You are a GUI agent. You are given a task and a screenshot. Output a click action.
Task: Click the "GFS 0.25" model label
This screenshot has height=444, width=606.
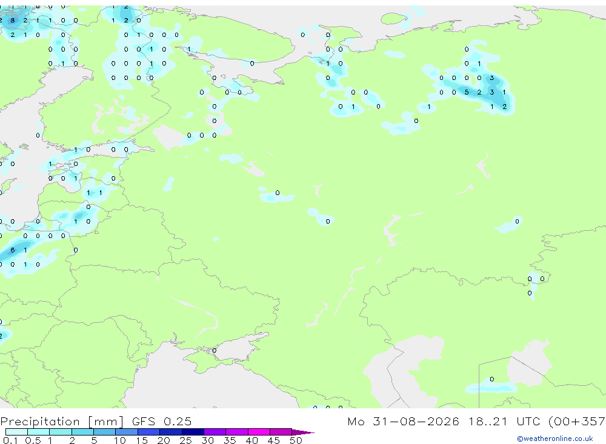[162, 421]
